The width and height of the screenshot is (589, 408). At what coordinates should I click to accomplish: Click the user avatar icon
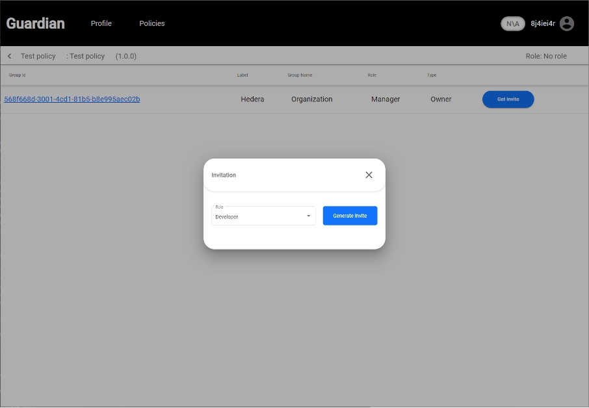pos(567,23)
